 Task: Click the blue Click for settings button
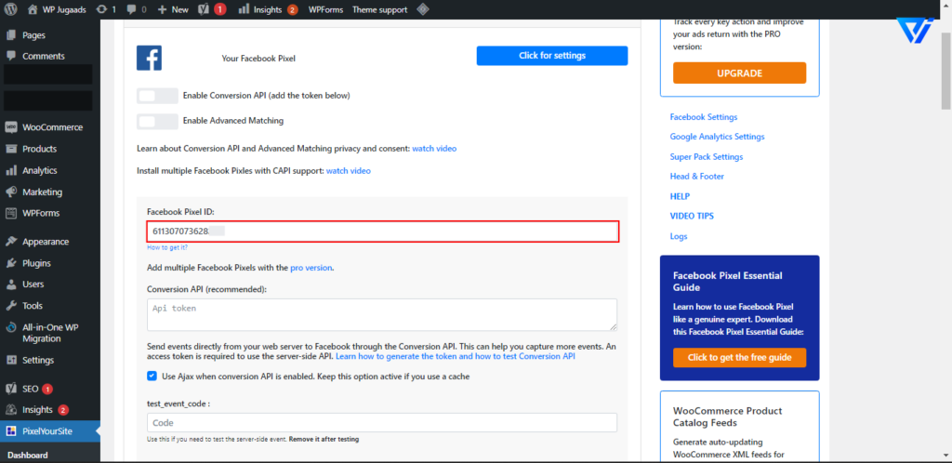[x=552, y=55]
